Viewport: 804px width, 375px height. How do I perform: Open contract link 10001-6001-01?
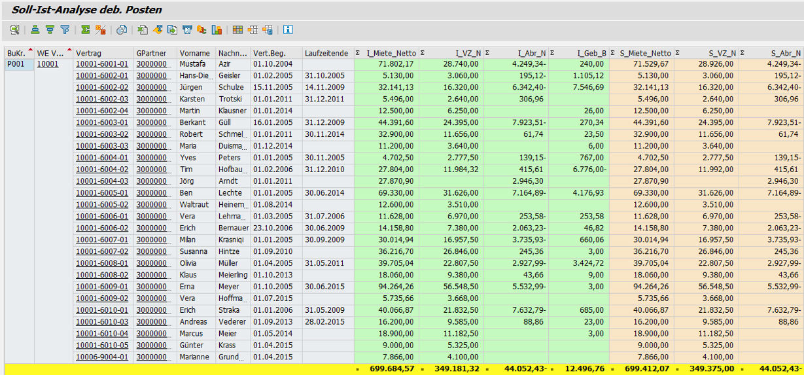coord(101,64)
